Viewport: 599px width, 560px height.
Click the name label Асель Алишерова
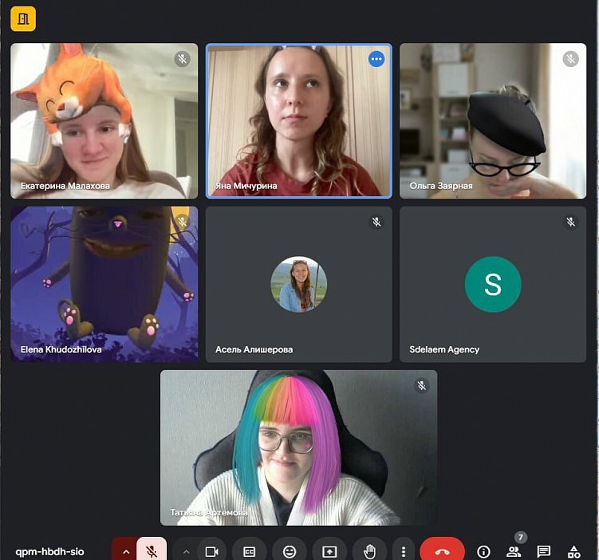pos(254,349)
